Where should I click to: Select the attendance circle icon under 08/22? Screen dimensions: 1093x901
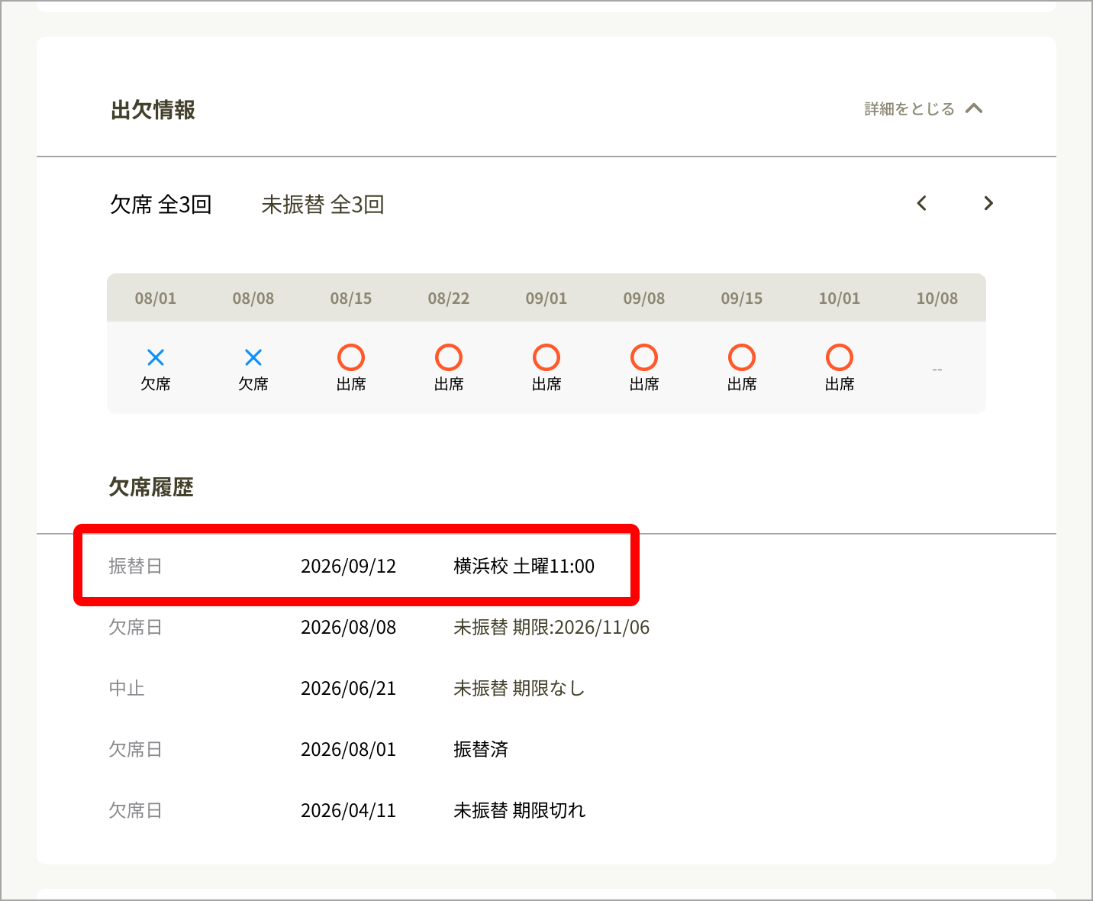pos(449,357)
